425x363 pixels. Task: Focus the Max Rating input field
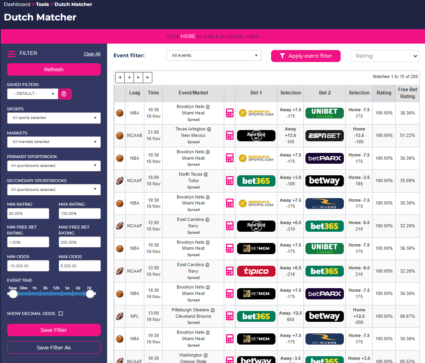80,213
